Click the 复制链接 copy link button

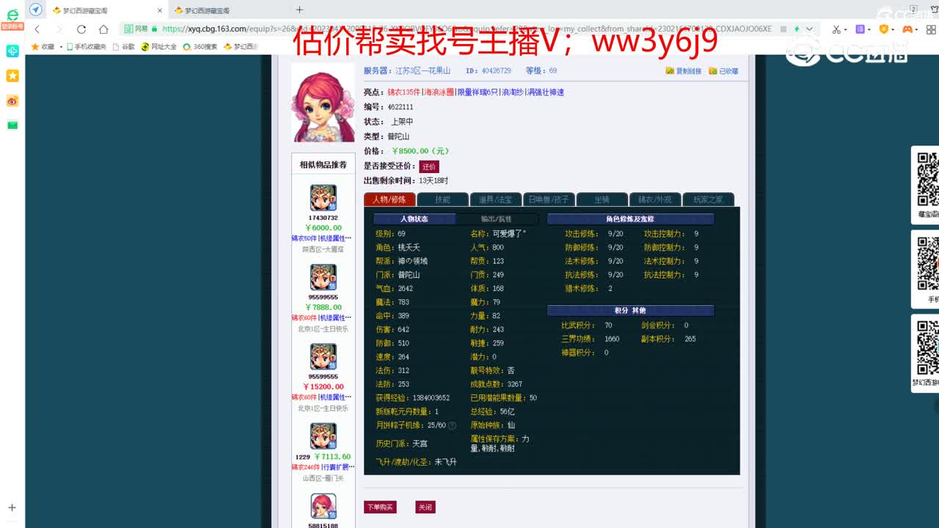click(684, 71)
